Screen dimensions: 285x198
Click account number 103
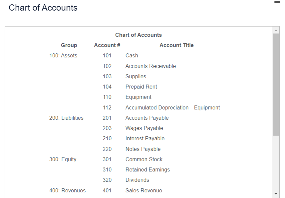(x=107, y=76)
